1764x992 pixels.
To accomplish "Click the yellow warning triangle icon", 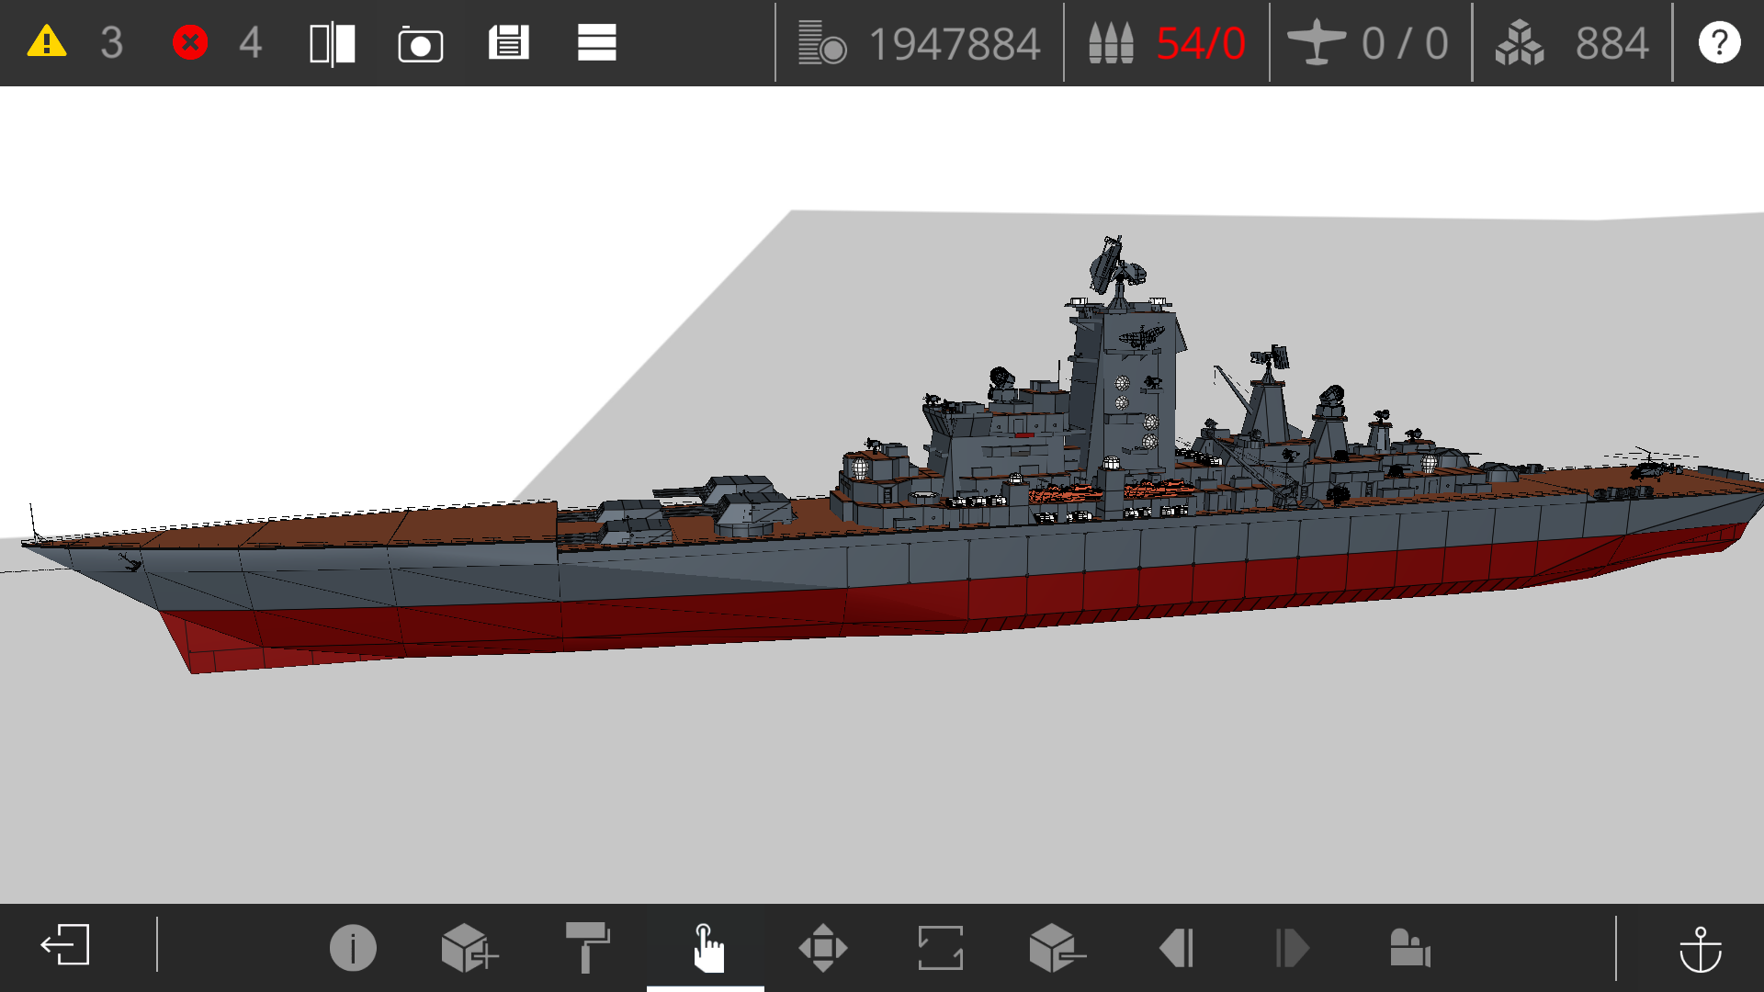I will [47, 42].
